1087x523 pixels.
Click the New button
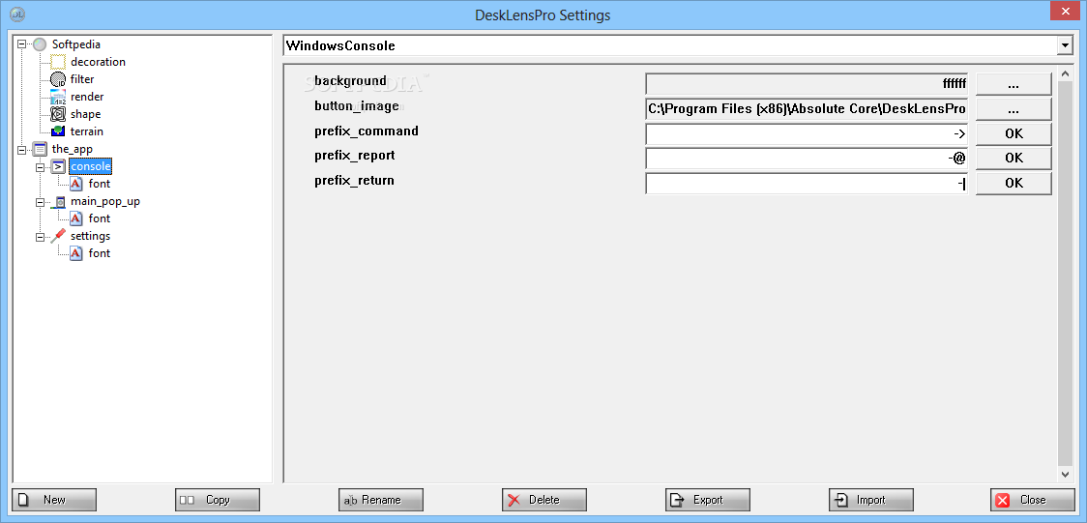click(54, 500)
